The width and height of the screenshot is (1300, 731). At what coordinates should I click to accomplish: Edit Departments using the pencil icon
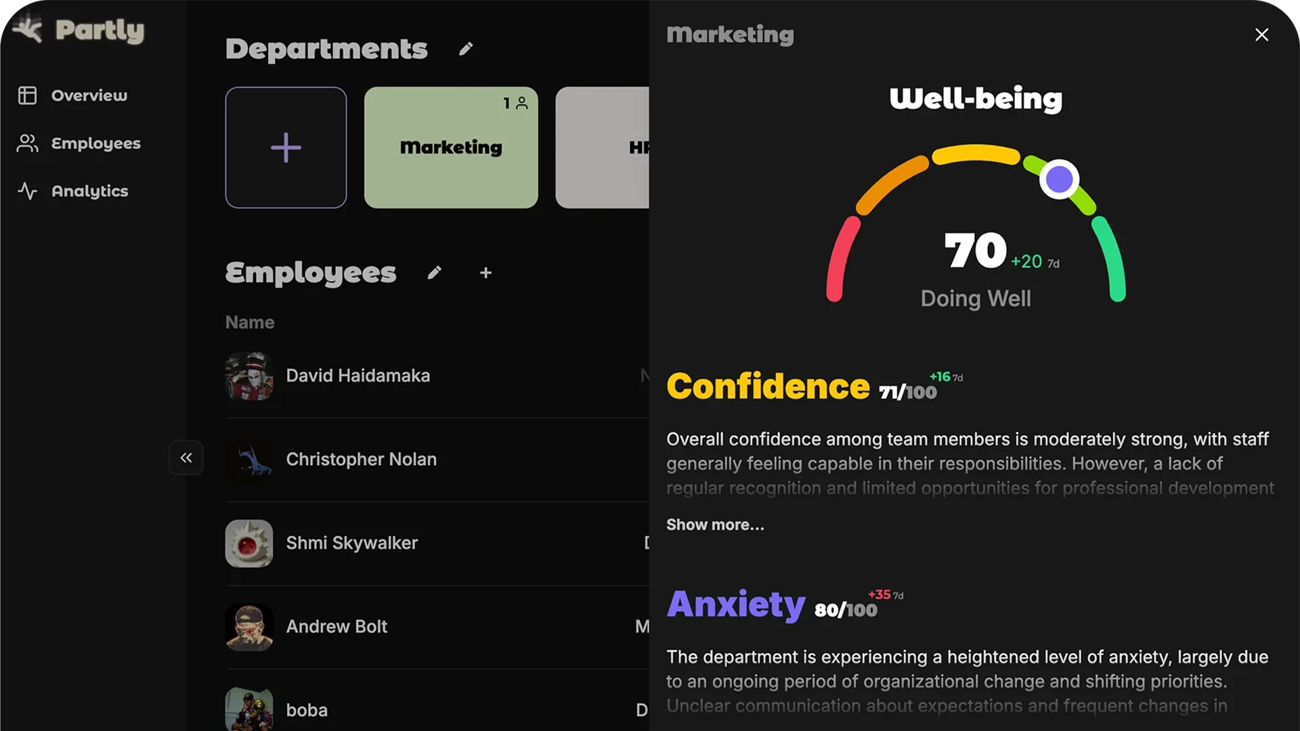465,48
